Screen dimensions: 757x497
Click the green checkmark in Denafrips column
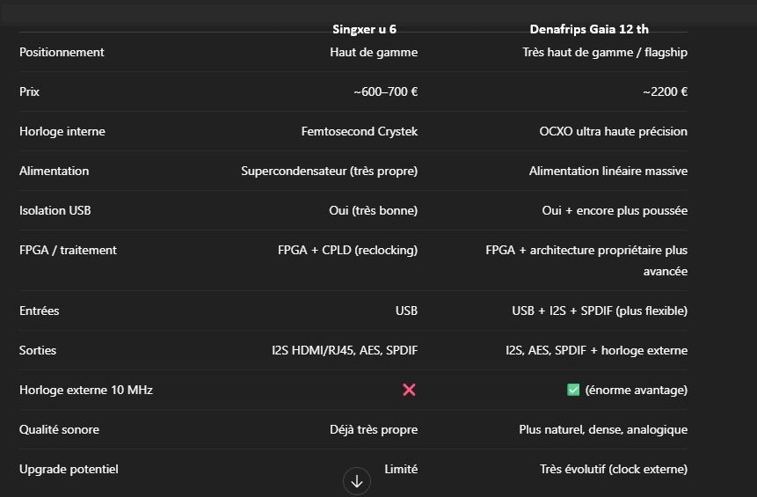pyautogui.click(x=574, y=390)
